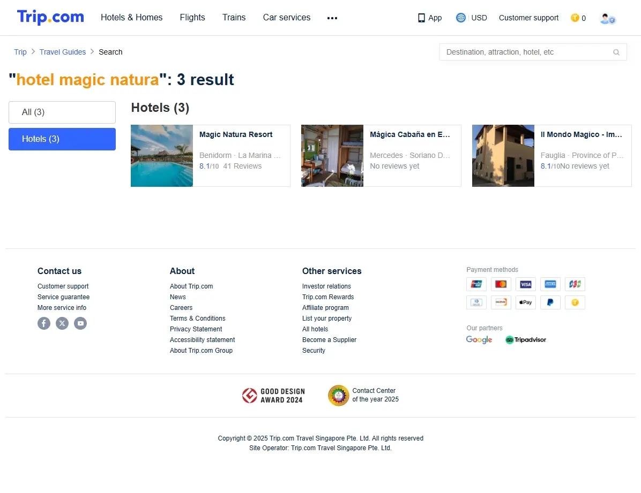Click the Trip Coins payment method icon
Viewport: 641px width, 493px height.
click(575, 302)
